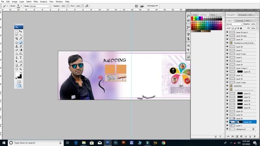
Task: Open the Image menu
Action: pos(15,2)
